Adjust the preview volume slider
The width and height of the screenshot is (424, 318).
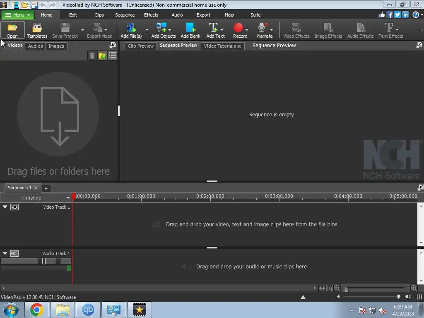[x=399, y=296]
